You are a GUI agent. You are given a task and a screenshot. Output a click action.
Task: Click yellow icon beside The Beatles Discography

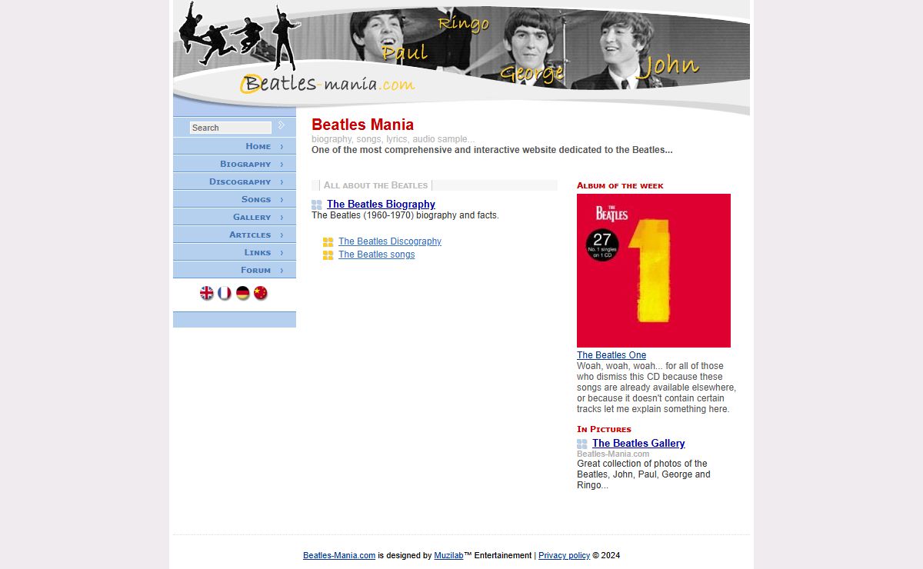tap(328, 242)
